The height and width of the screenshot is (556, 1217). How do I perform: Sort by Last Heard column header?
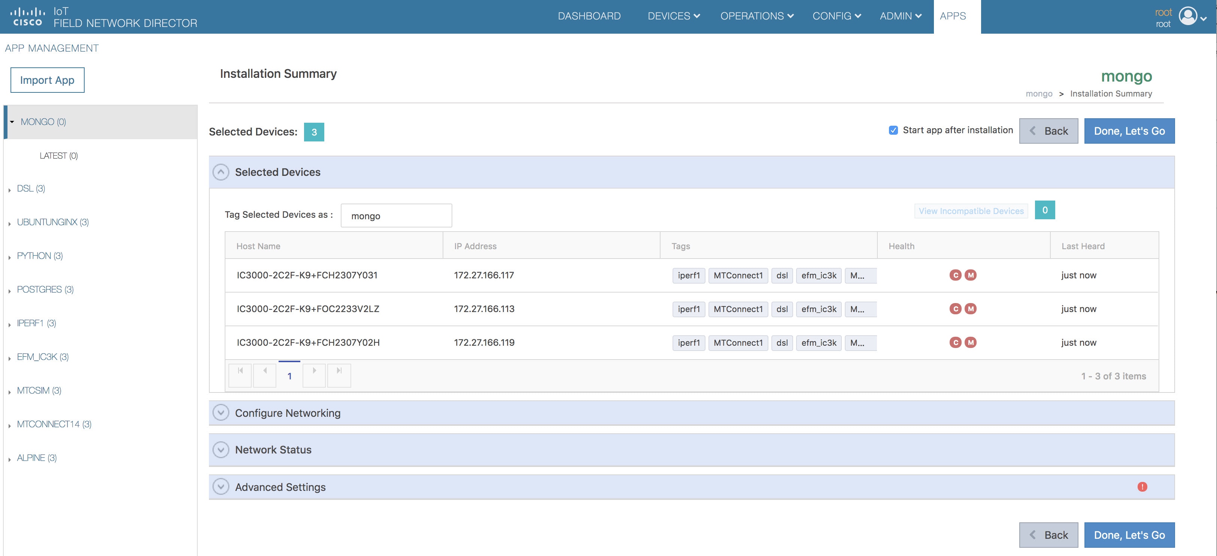pos(1105,245)
